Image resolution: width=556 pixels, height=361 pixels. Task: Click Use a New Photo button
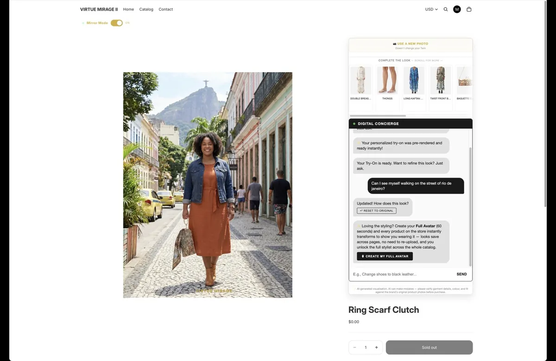point(411,46)
